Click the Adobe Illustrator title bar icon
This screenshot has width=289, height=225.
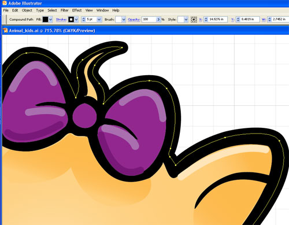click(5, 3)
